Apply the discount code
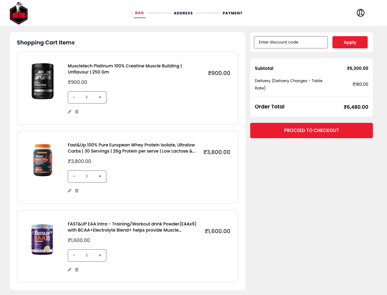Viewport: 387px width, 295px height. (350, 42)
